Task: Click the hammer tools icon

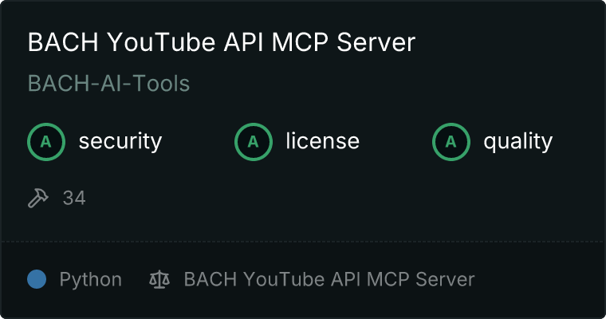Action: tap(38, 198)
